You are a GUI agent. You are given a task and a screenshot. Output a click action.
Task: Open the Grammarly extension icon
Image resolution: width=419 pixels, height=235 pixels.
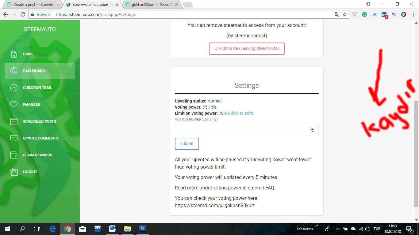point(364,14)
